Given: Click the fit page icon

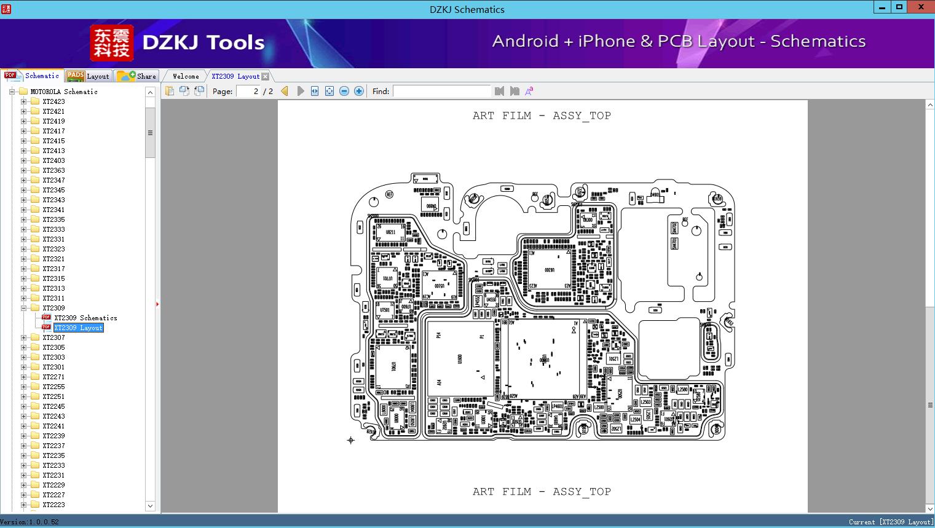Looking at the screenshot, I should [329, 91].
